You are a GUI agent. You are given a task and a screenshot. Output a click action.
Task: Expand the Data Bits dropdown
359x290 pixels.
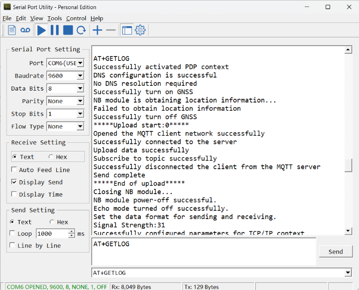[80, 89]
